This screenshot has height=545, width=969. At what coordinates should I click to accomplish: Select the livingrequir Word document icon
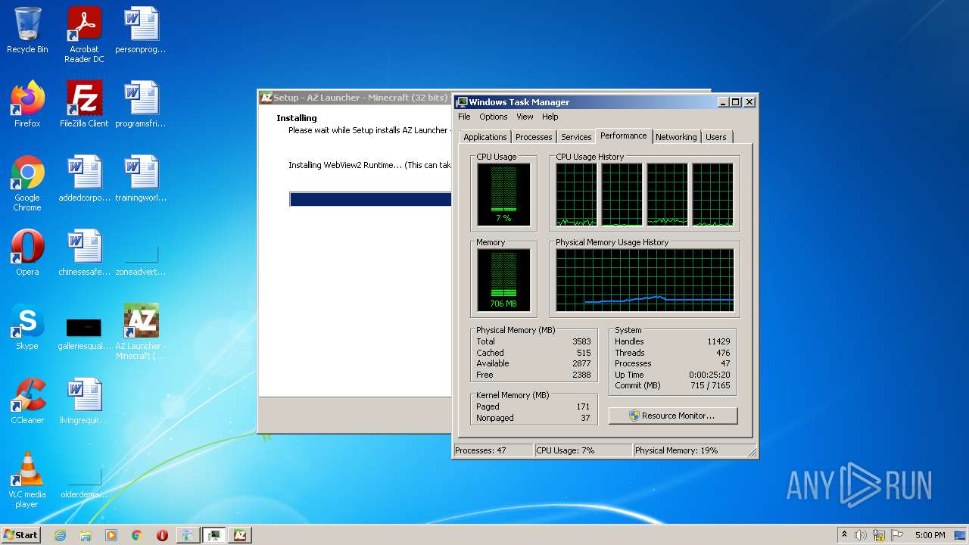pos(84,401)
